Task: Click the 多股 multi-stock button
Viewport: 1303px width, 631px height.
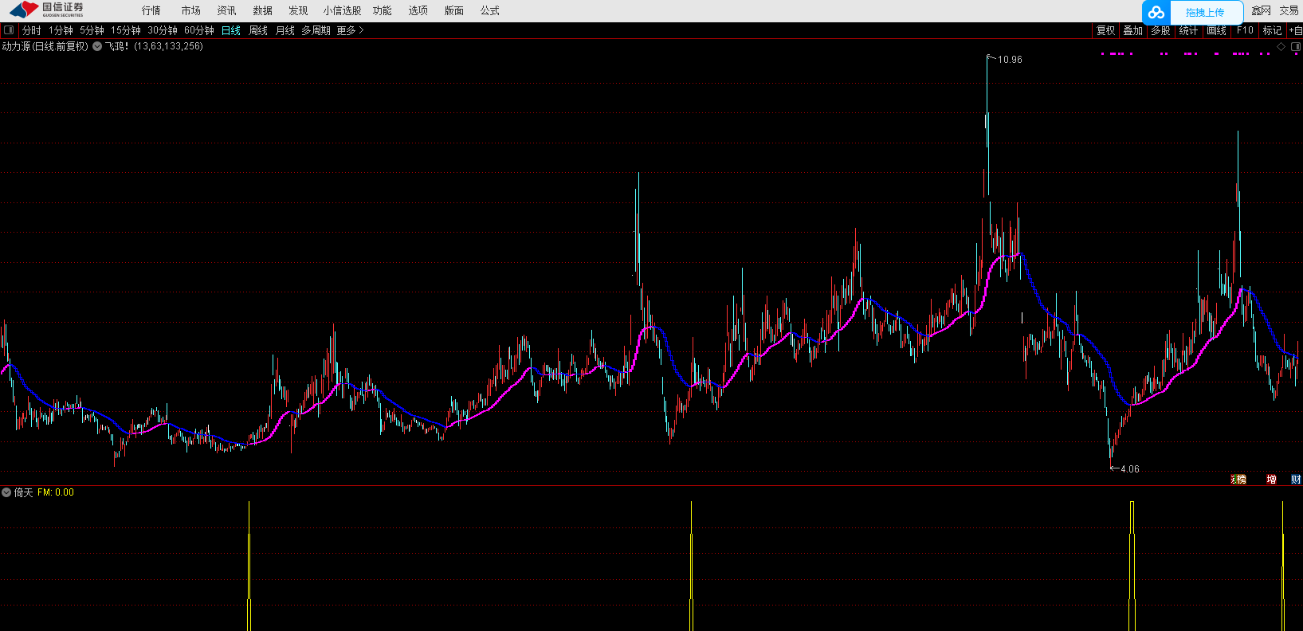Action: pyautogui.click(x=1160, y=30)
